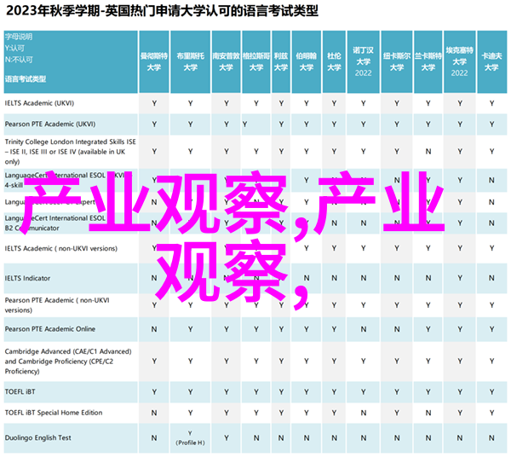Click the 'Pearson PTE Academic (UKVI)' row label

click(x=50, y=124)
